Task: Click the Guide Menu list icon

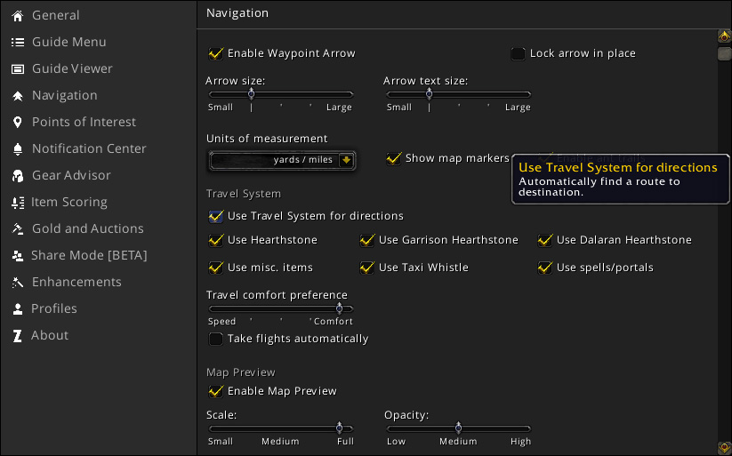Action: [x=17, y=43]
